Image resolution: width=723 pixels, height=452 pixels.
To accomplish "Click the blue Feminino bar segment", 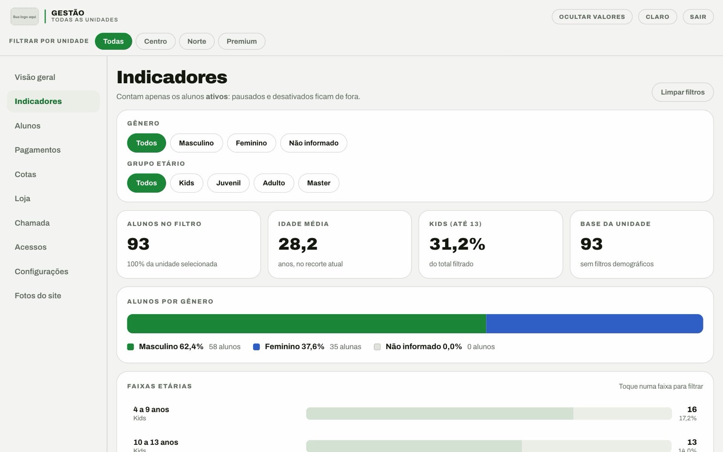I will (595, 324).
